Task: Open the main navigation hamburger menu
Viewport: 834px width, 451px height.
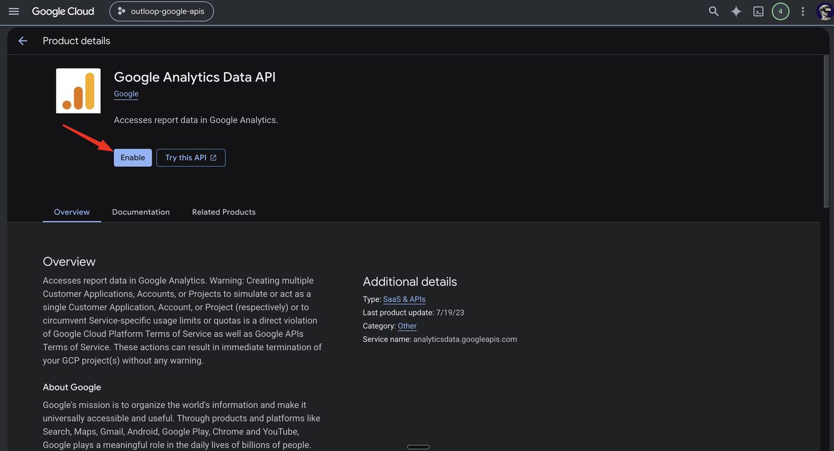Action: pyautogui.click(x=14, y=11)
